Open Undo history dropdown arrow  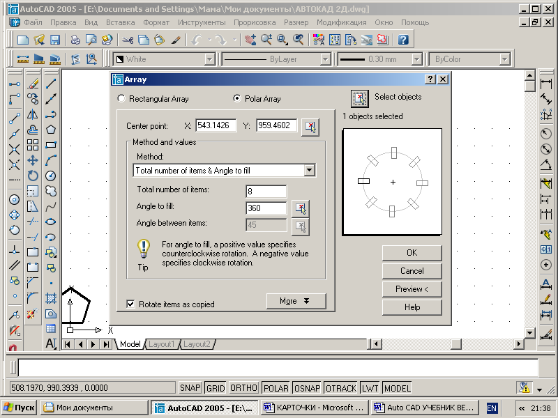tap(210, 40)
